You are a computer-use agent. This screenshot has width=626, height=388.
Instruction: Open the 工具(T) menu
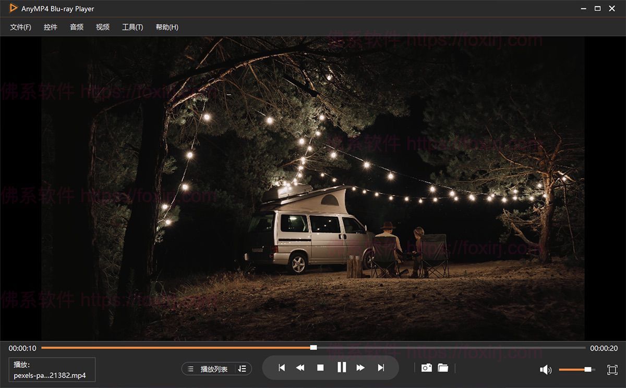133,27
